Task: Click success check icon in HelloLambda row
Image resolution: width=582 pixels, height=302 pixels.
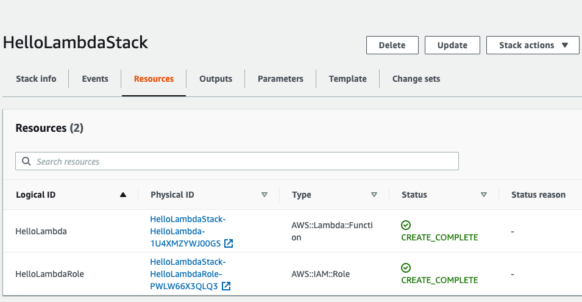Action: (406, 225)
